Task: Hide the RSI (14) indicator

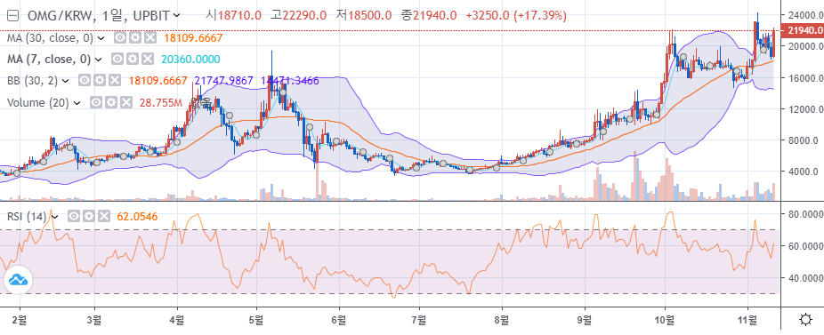Action: point(75,216)
